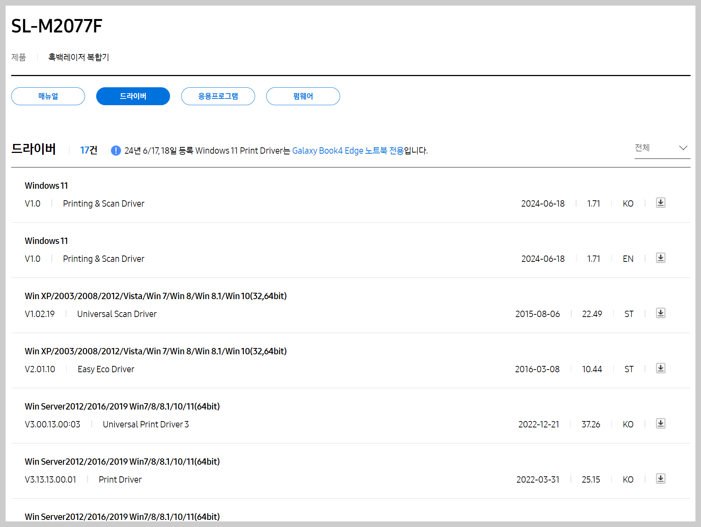Click the 17건 driver count
701x527 pixels.
(89, 150)
